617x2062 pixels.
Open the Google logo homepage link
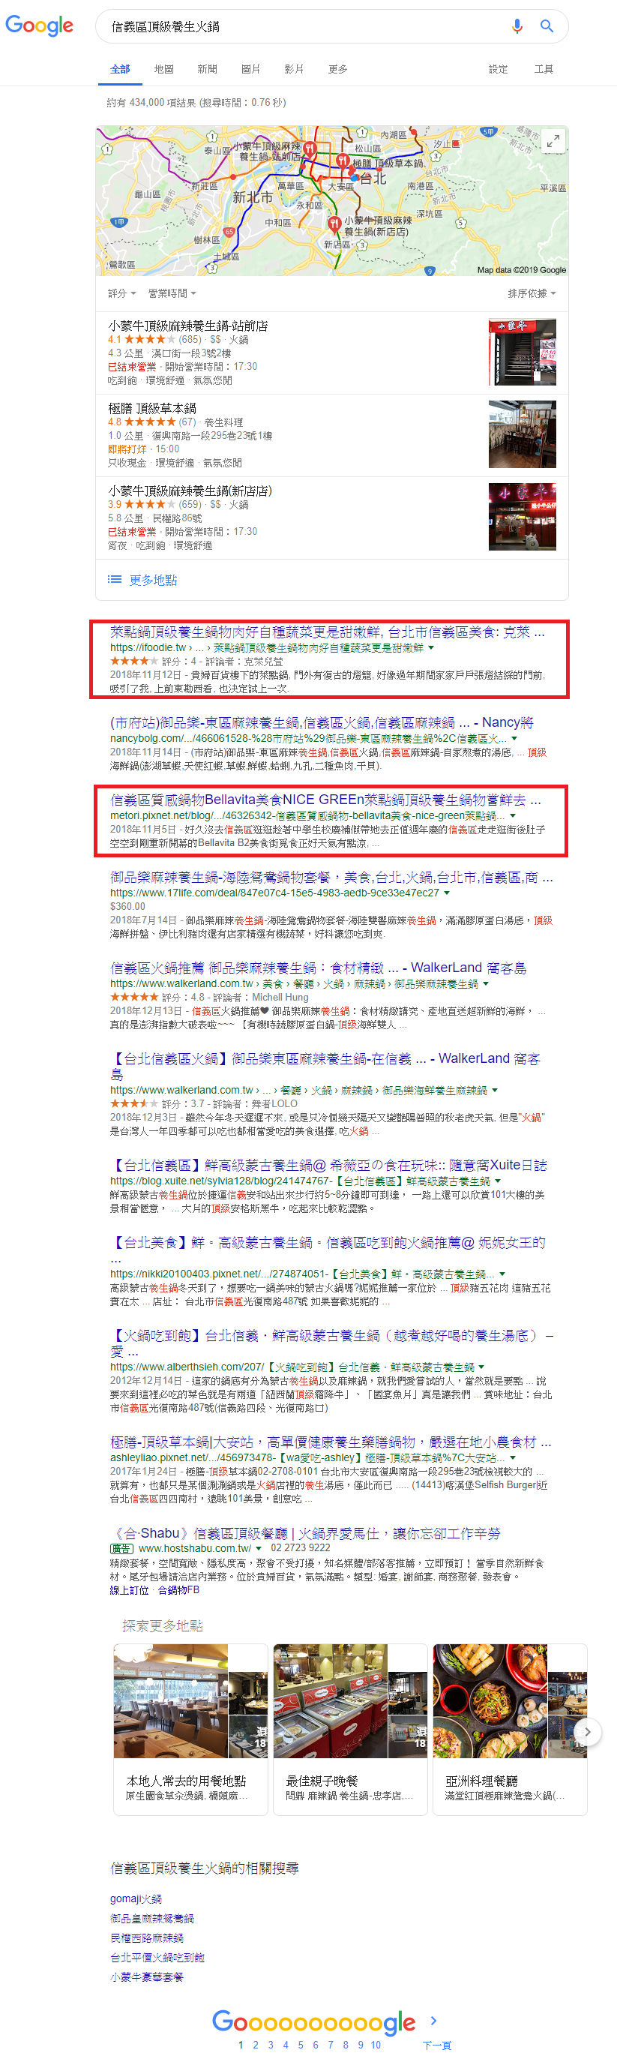tap(39, 26)
